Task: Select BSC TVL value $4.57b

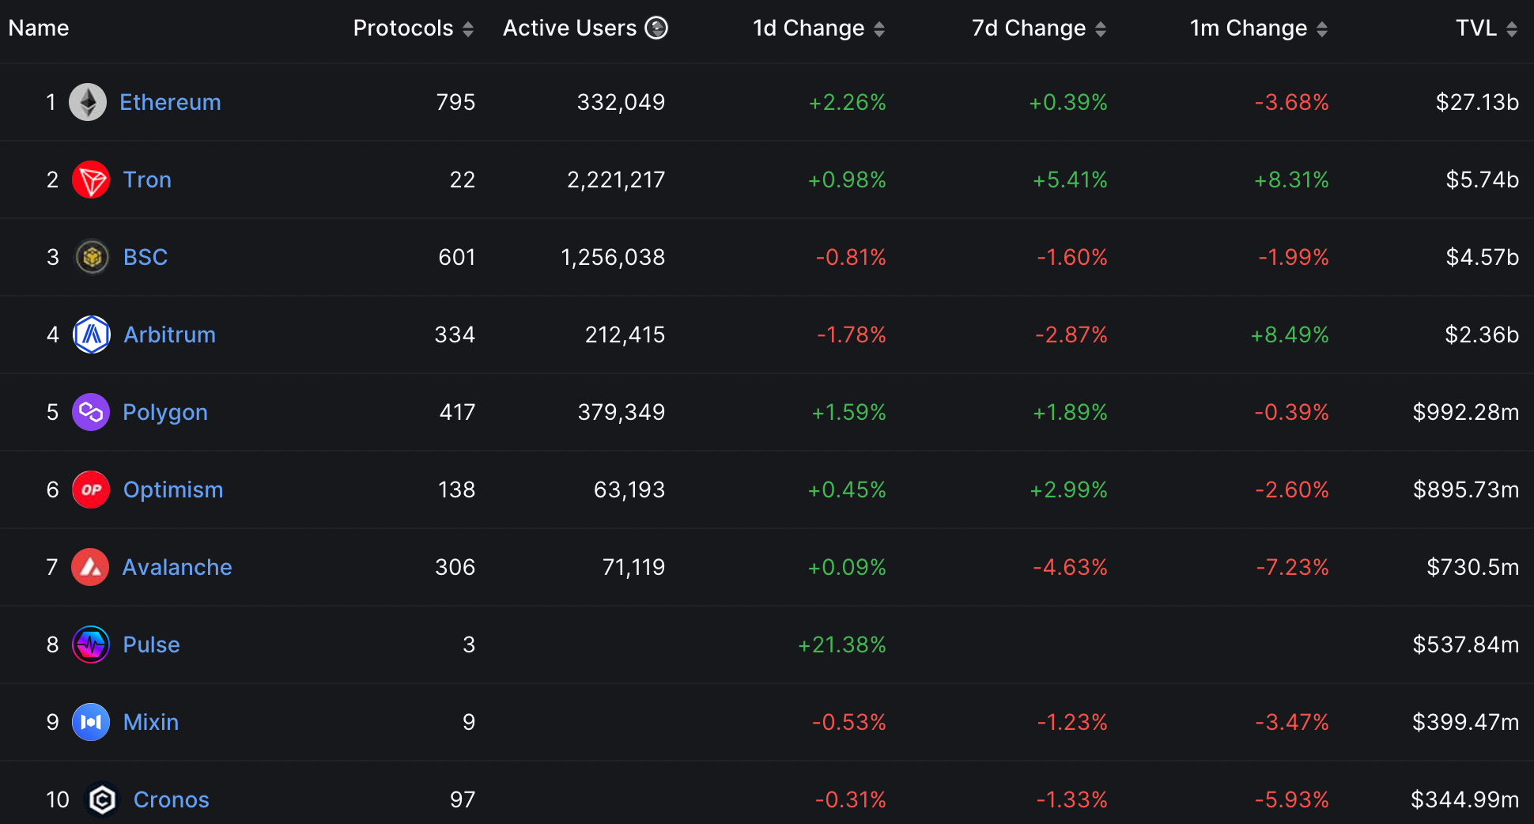Action: click(1482, 257)
